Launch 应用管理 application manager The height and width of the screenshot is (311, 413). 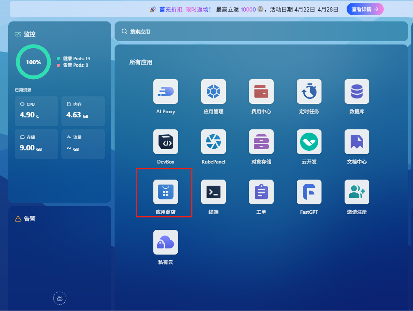pos(214,91)
